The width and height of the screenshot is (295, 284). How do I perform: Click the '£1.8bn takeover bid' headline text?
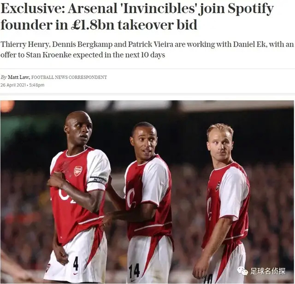click(134, 25)
